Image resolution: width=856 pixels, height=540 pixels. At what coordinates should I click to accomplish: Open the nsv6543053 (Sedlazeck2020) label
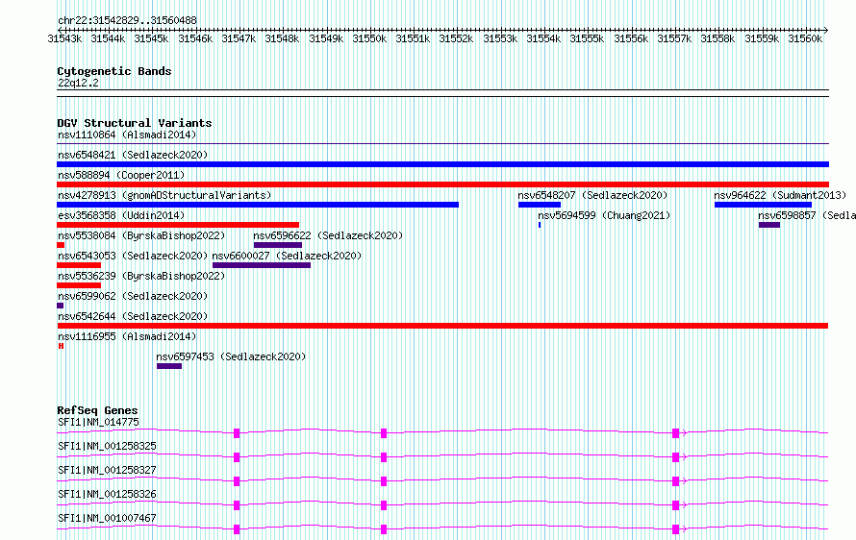(x=133, y=256)
